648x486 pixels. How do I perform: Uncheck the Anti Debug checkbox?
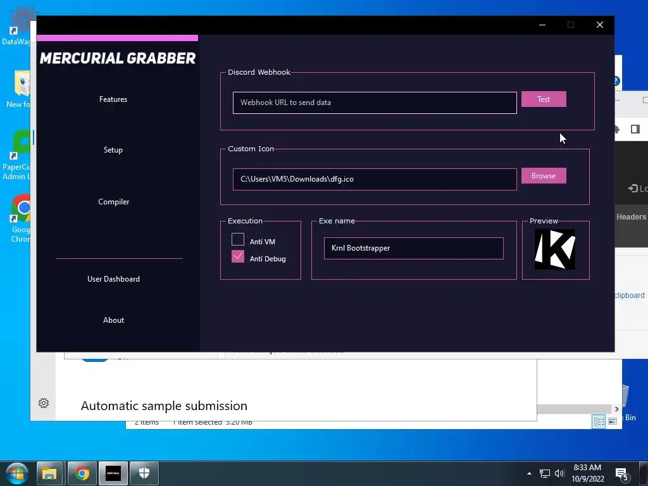(x=238, y=256)
